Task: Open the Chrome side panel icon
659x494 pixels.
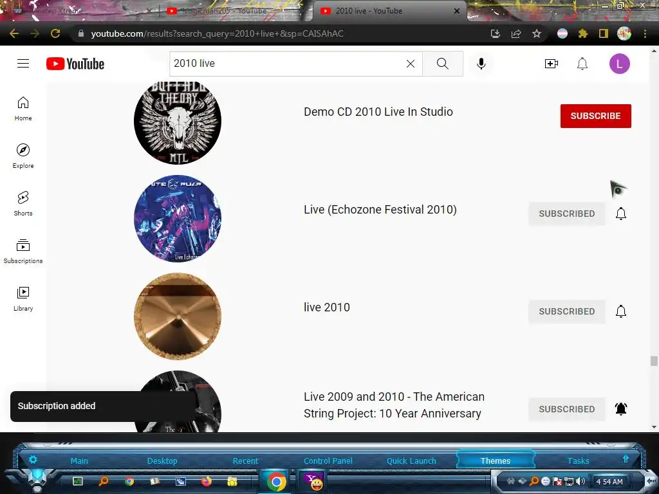Action: click(604, 33)
